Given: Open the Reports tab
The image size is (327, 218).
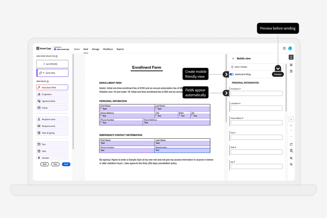Looking at the screenshot, I should coord(120,49).
